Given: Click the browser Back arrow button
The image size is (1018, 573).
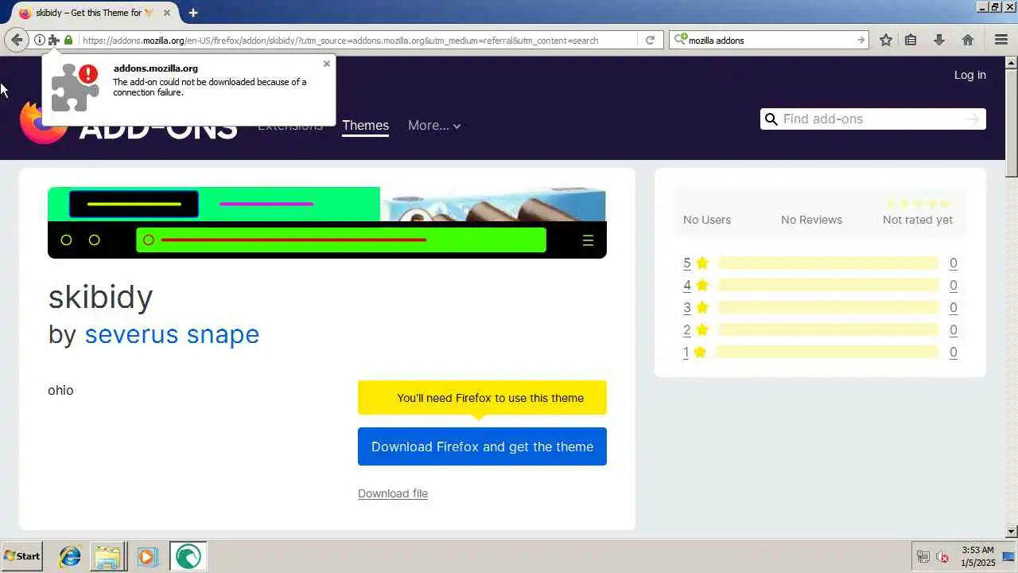Looking at the screenshot, I should 17,40.
